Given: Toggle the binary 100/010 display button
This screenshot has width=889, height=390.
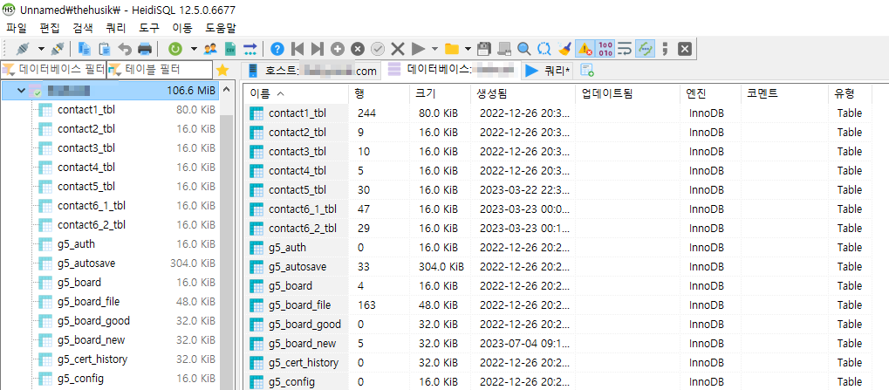Looking at the screenshot, I should 605,49.
